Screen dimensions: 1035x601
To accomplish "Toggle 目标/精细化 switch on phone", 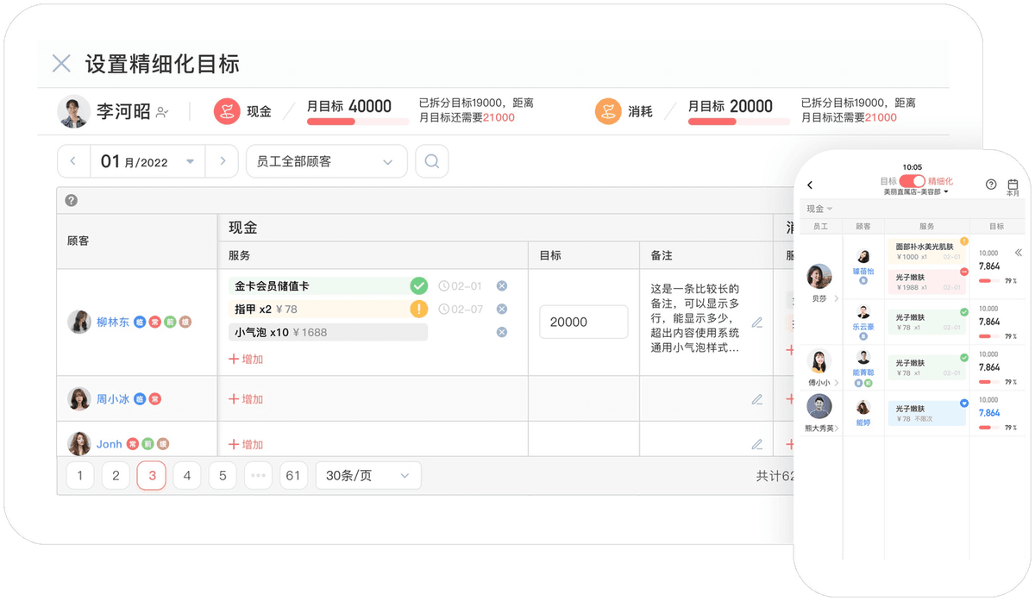I will [913, 181].
